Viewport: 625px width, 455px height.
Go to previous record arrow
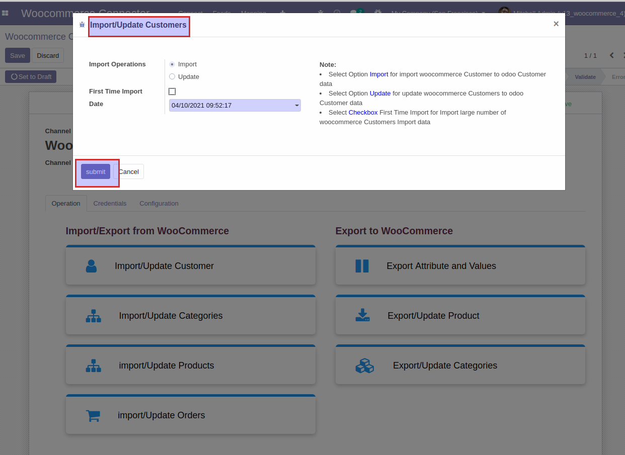pos(611,55)
